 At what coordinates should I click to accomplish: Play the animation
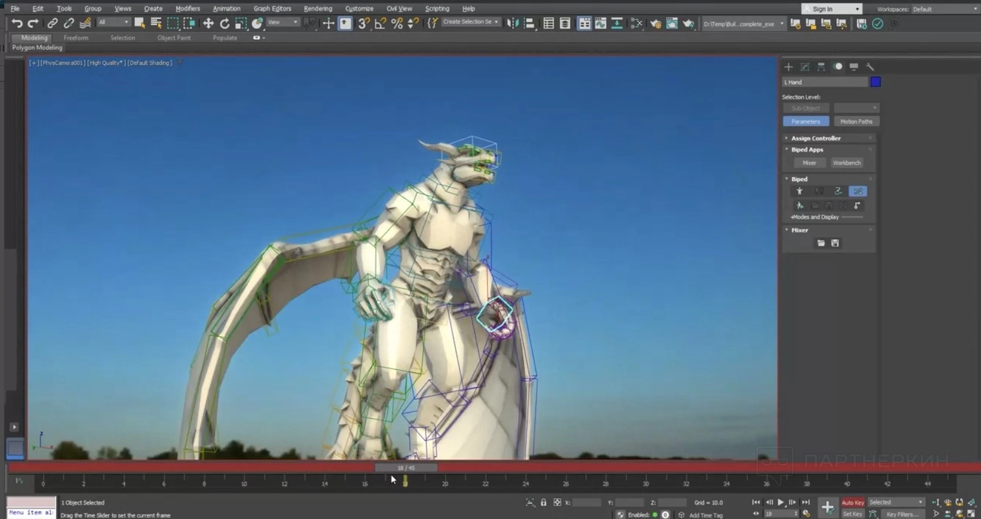(x=781, y=502)
